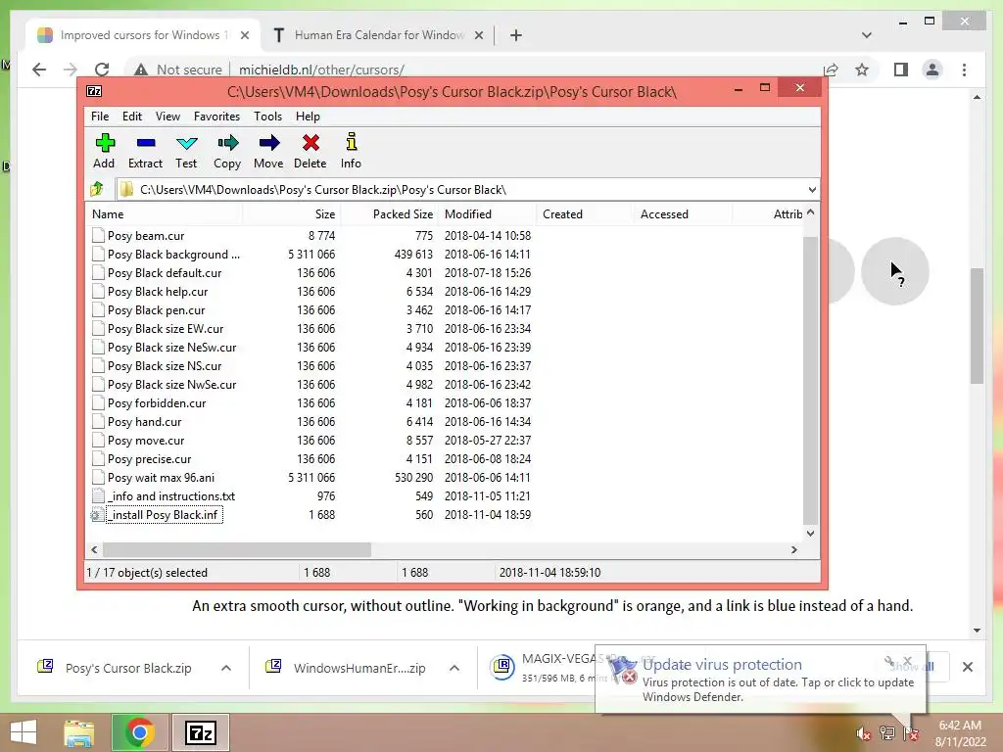Screen dimensions: 1003x752
Task: Go back in Chrome browser
Action: 39,70
